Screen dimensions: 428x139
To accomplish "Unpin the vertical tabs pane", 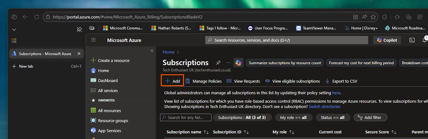I will [79, 29].
